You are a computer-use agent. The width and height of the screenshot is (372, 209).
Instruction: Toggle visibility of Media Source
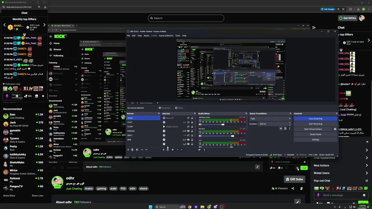[x=188, y=127]
